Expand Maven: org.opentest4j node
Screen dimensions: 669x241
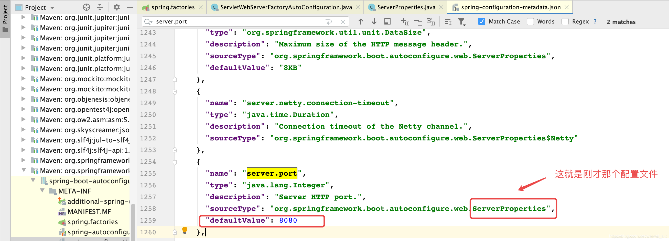pos(23,109)
